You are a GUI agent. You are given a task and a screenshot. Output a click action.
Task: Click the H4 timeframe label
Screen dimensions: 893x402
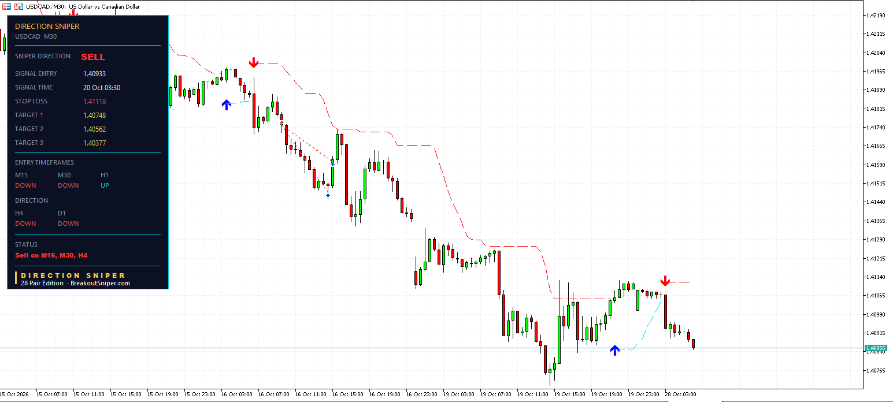pos(19,213)
